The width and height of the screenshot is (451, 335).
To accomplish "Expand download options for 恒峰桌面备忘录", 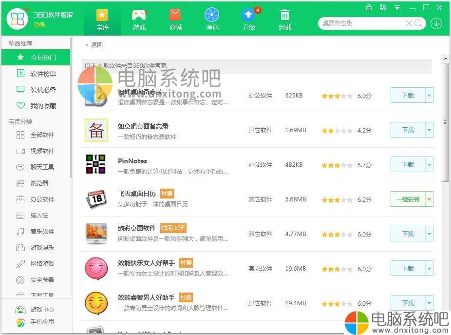I will point(429,96).
